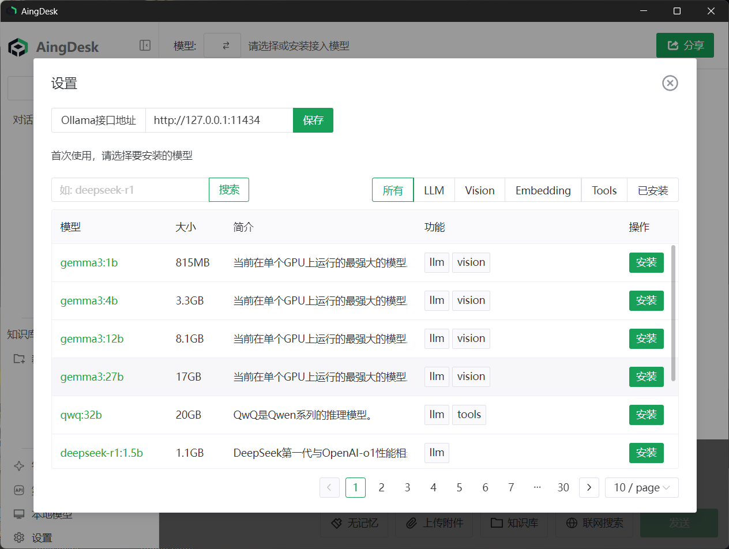
Task: Open 设置 with the gear icon
Action: coord(18,537)
